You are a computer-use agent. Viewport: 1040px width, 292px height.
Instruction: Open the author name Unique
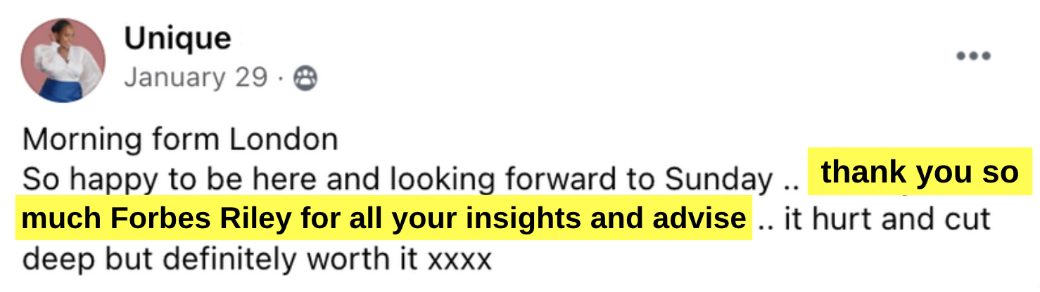coord(177,39)
